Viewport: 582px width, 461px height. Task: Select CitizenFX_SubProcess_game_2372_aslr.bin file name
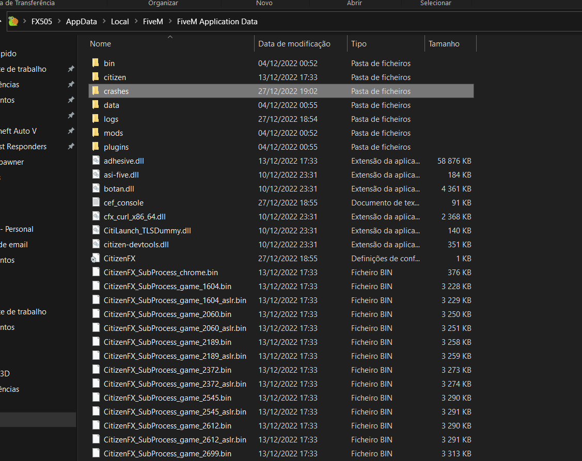(x=175, y=384)
